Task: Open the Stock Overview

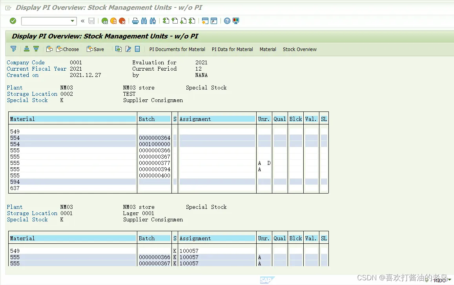Action: click(300, 49)
